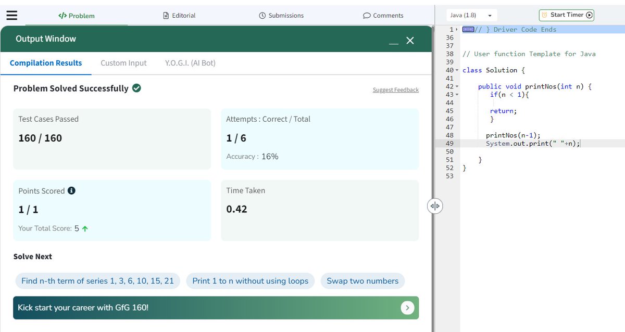
Task: View the Submissions tab
Action: coord(281,16)
